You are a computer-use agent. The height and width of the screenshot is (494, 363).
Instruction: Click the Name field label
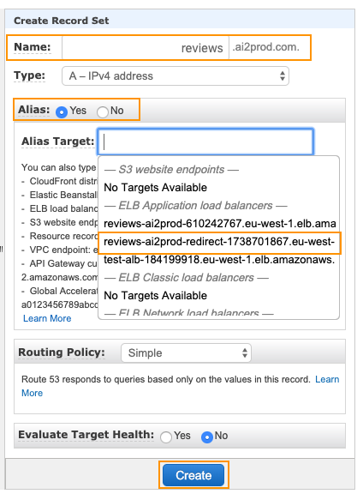[x=33, y=47]
